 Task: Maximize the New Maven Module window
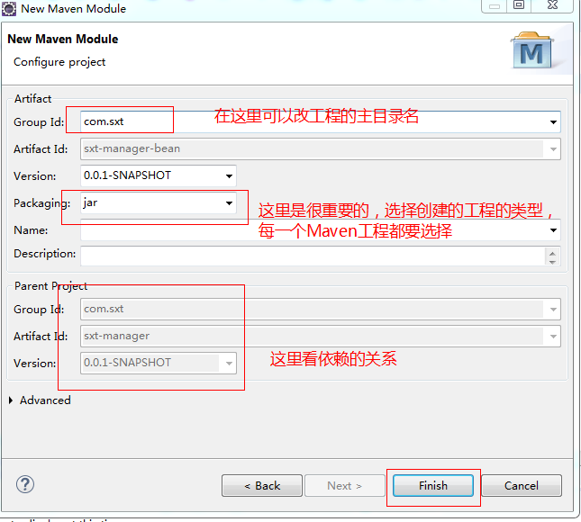click(x=518, y=5)
